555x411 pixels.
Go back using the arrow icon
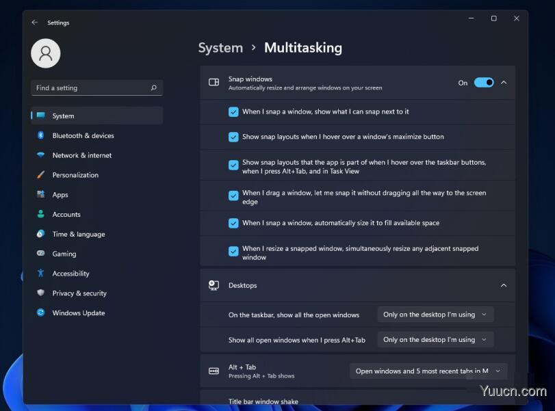coord(34,23)
